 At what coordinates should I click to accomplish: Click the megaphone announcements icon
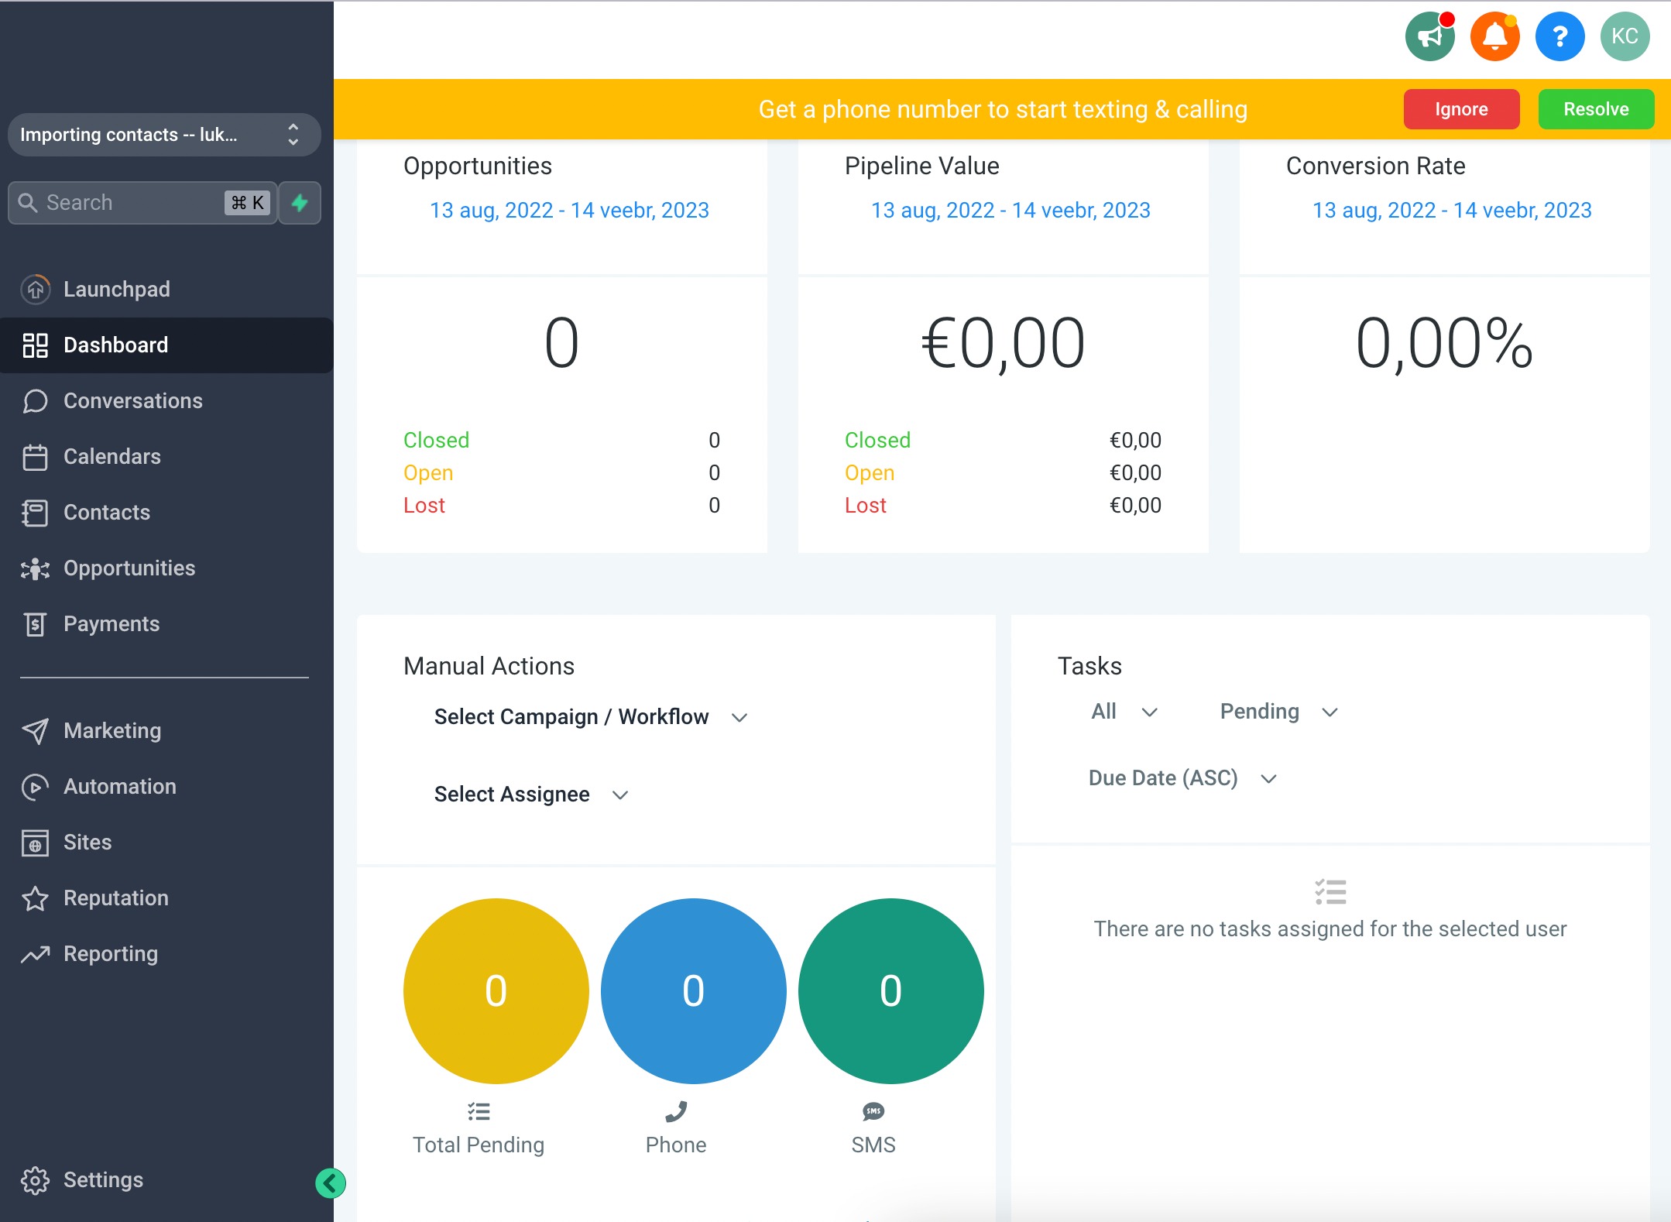(1429, 36)
